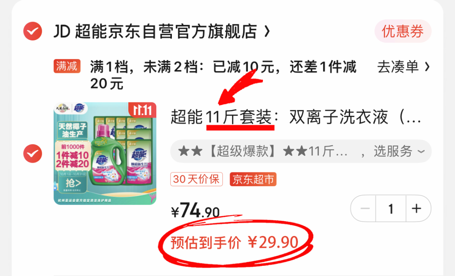Click the arrow next to store name
Image resolution: width=455 pixels, height=276 pixels.
267,31
